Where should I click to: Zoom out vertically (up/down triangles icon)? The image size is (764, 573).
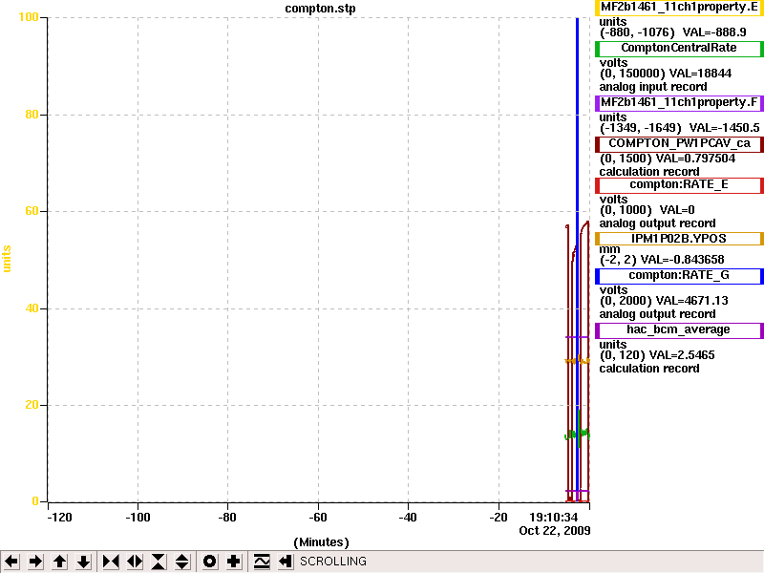pos(182,562)
